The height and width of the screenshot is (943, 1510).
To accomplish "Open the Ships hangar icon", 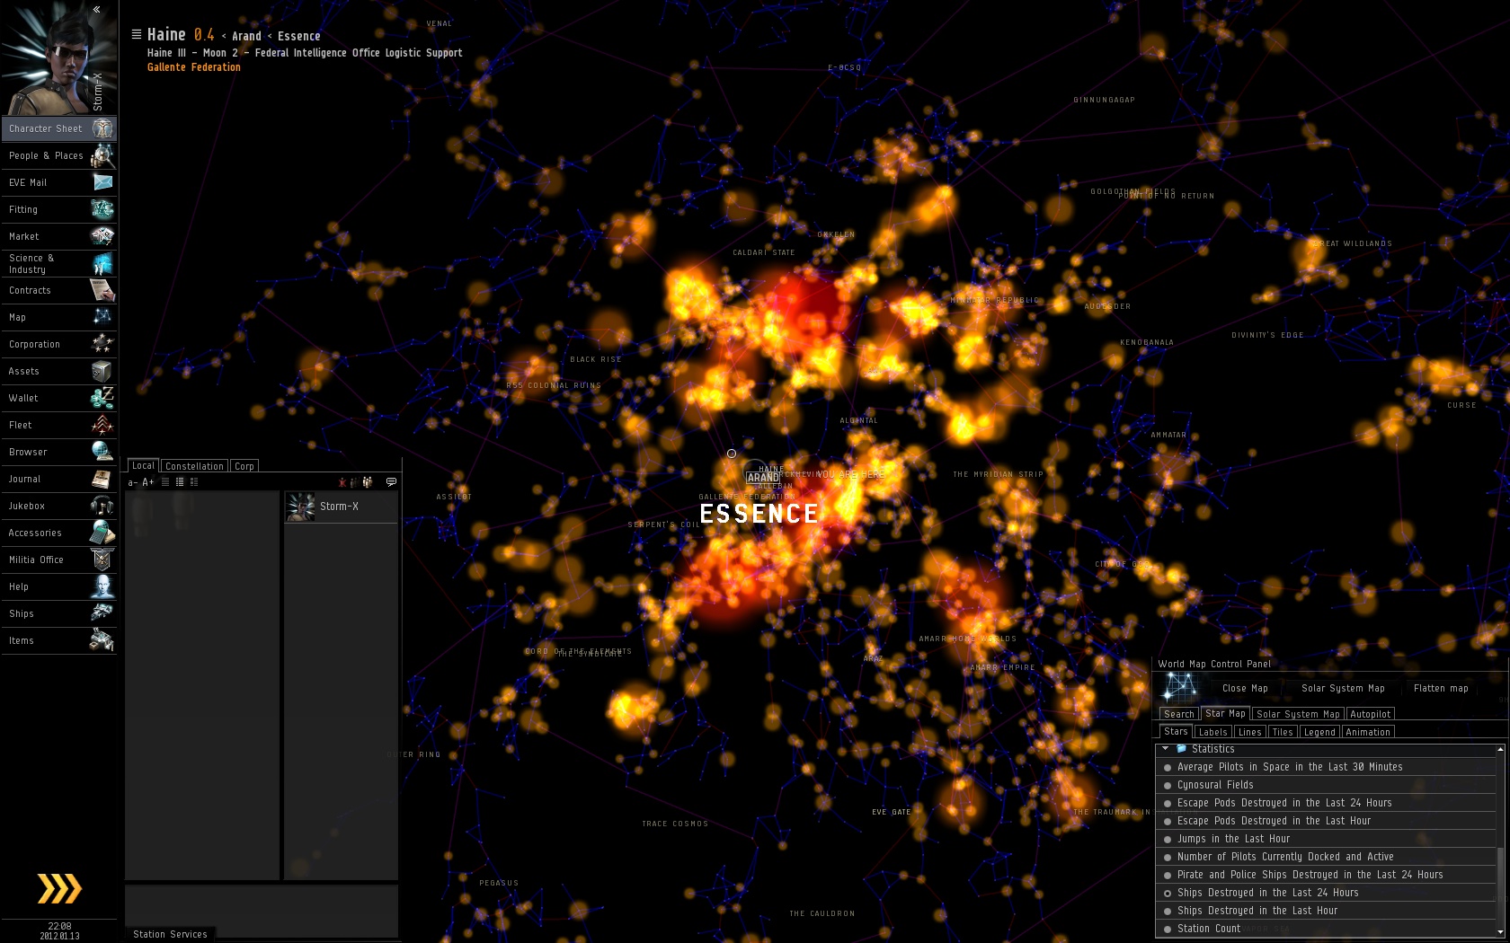I will pos(102,613).
